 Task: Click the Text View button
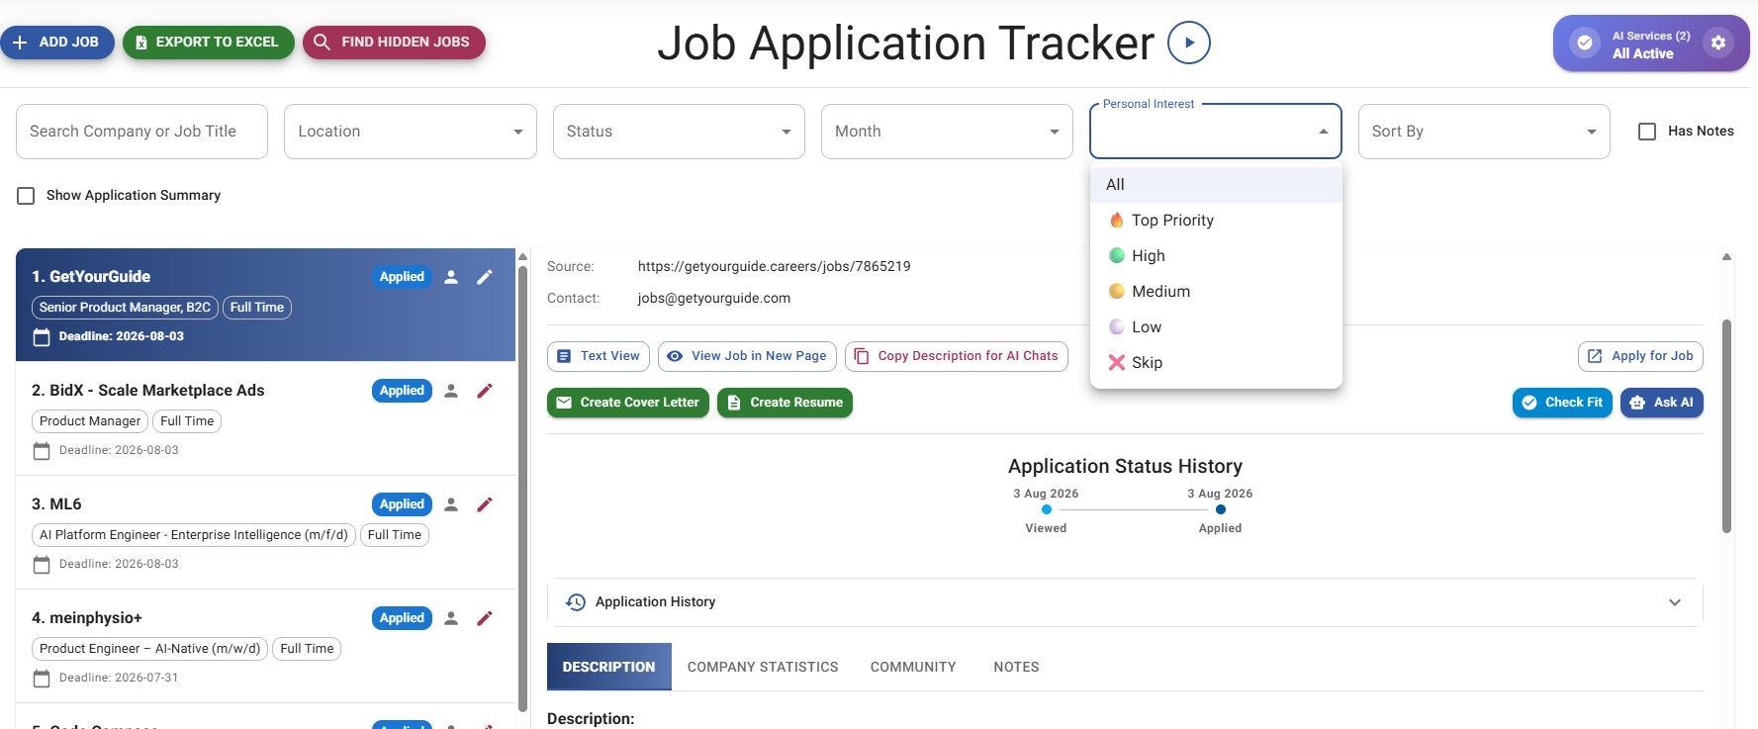599,356
